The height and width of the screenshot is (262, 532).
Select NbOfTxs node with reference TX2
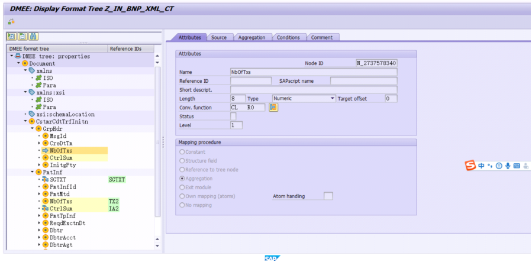61,201
